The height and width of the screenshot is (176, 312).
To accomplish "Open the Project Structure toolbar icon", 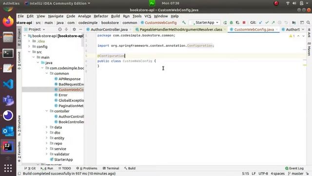I will pos(294,22).
